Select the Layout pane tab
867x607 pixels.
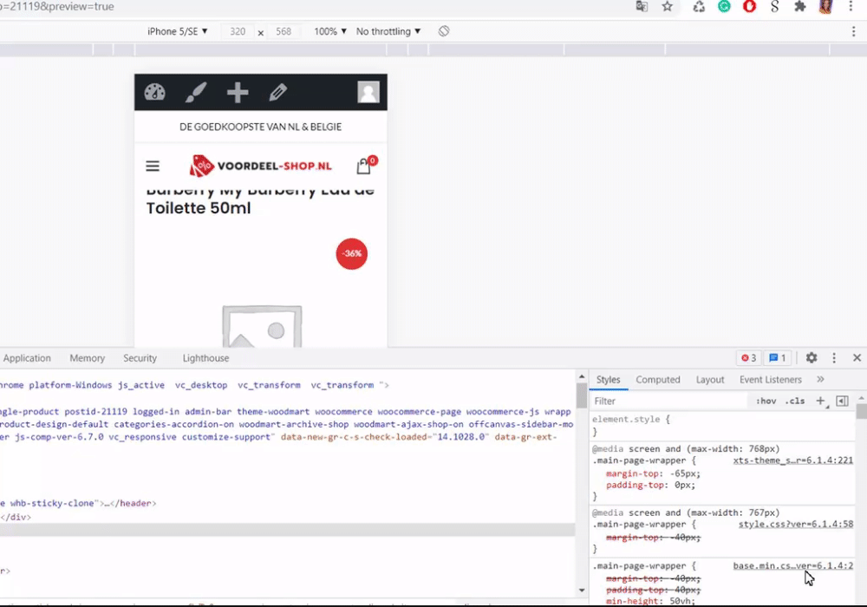coord(710,380)
